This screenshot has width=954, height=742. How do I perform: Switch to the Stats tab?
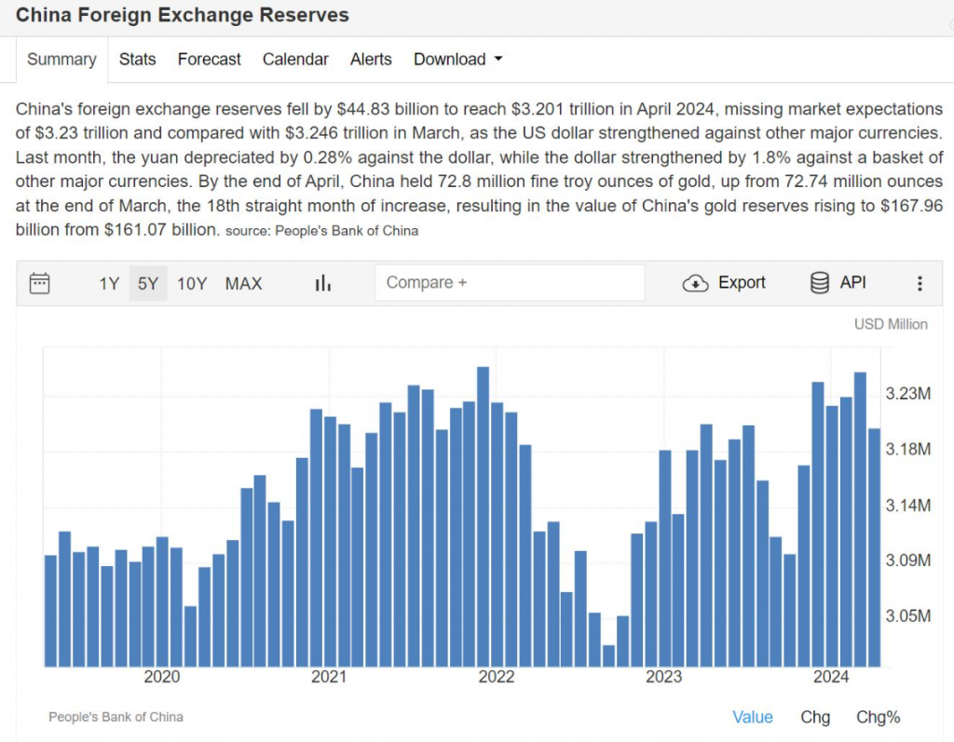pyautogui.click(x=137, y=59)
